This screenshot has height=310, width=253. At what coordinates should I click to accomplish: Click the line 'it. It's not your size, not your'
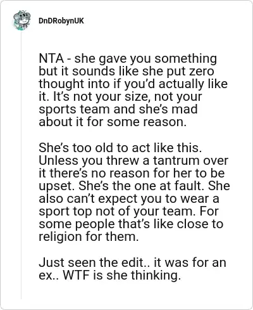tap(120, 97)
